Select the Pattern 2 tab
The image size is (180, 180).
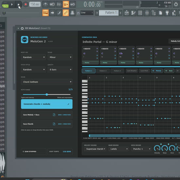click(103, 71)
